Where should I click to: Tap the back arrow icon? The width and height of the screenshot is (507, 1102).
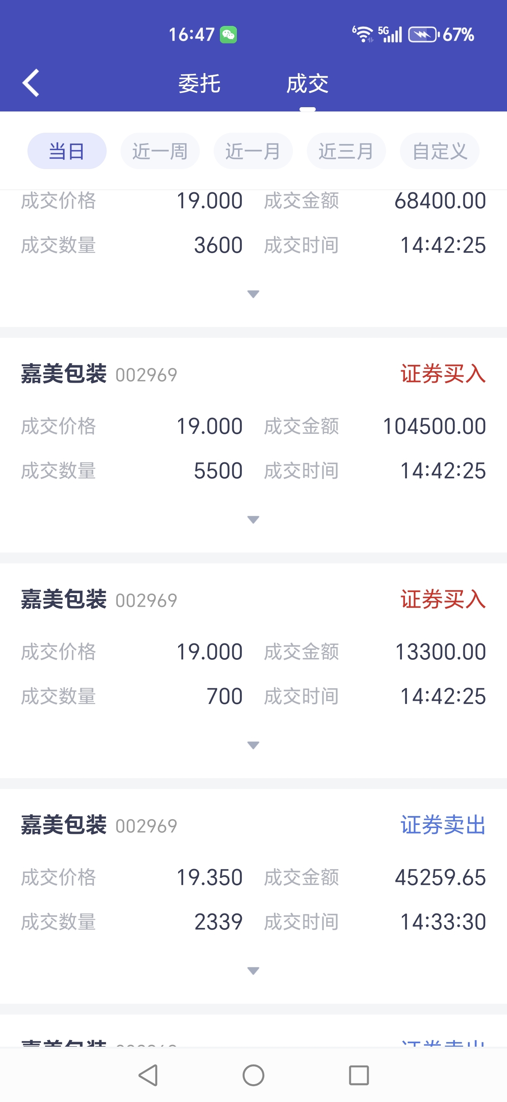[x=31, y=83]
